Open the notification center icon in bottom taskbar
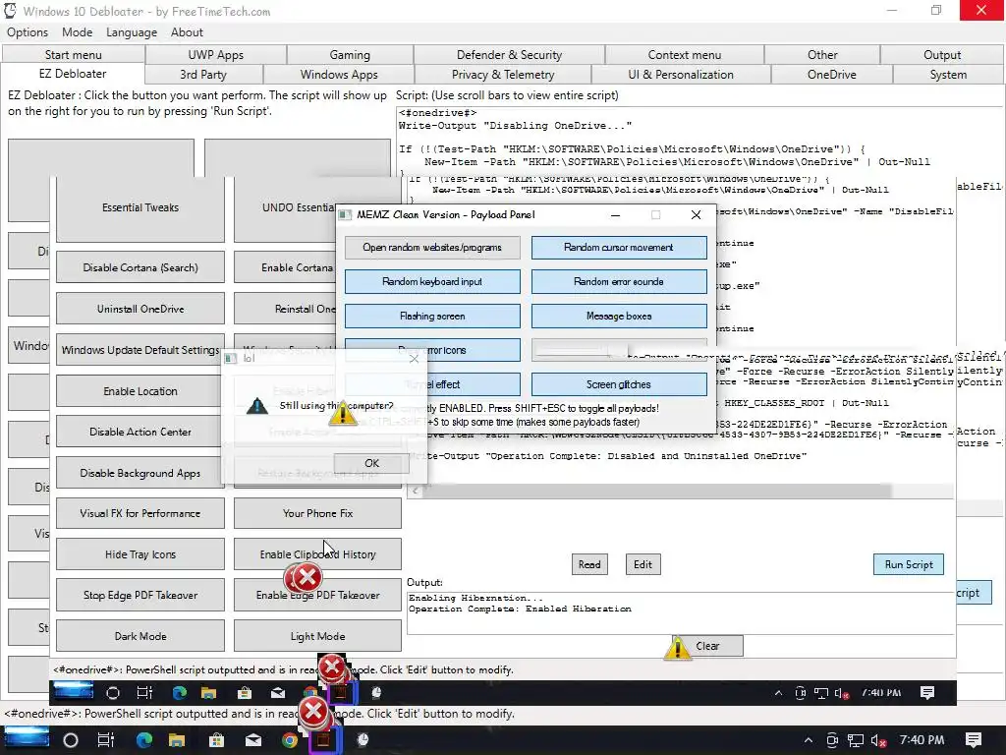Screen dimensions: 1006x755 974,740
